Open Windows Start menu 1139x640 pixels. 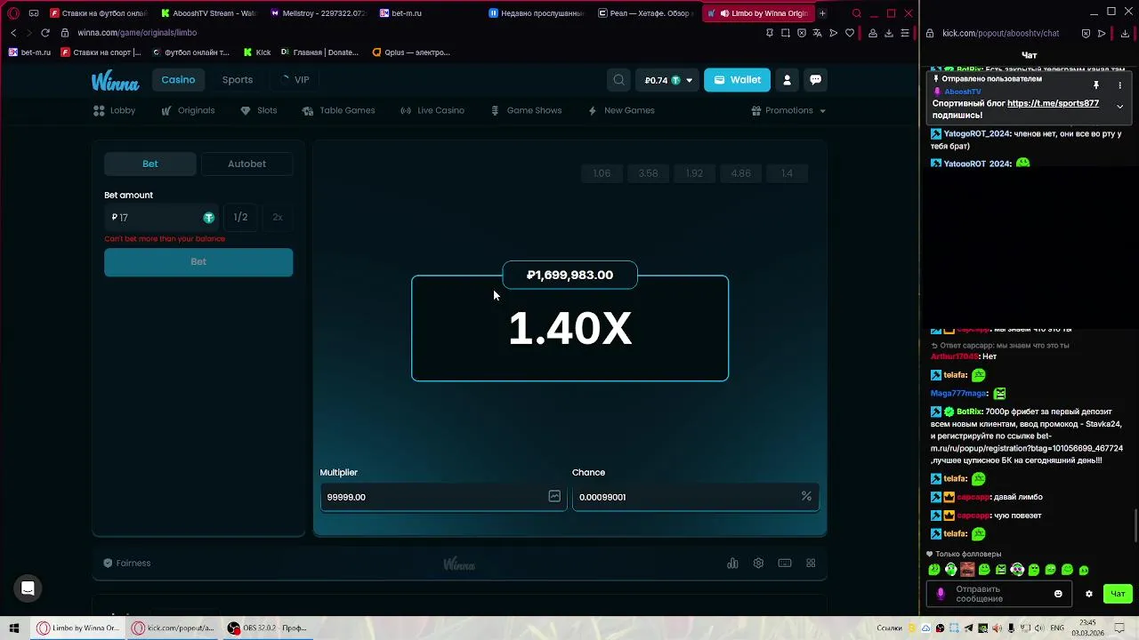pos(13,628)
